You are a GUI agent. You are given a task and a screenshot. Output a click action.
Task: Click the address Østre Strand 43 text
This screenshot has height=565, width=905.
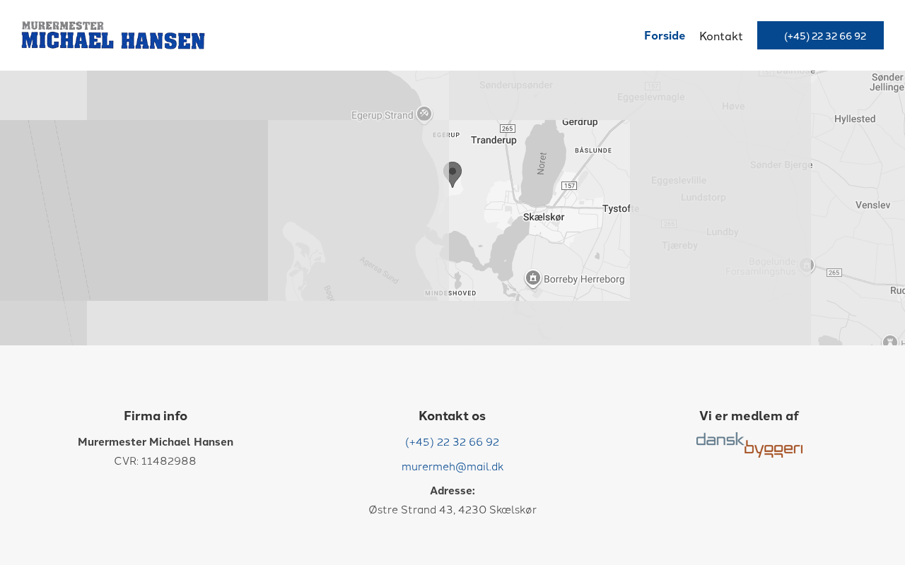coord(452,510)
